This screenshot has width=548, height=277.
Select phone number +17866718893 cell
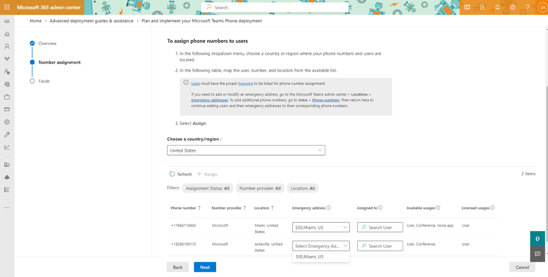(183, 226)
